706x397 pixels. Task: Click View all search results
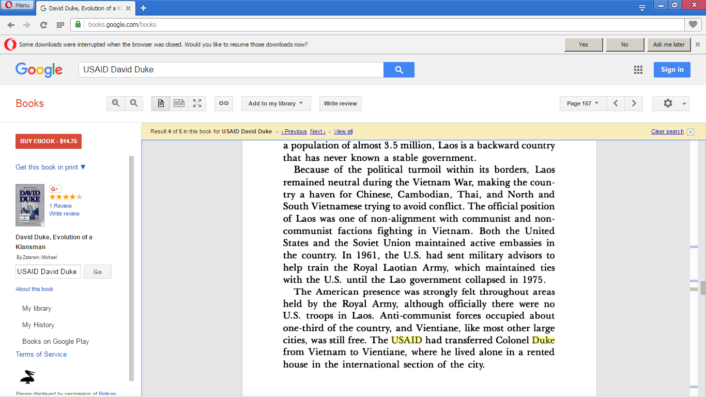click(343, 131)
